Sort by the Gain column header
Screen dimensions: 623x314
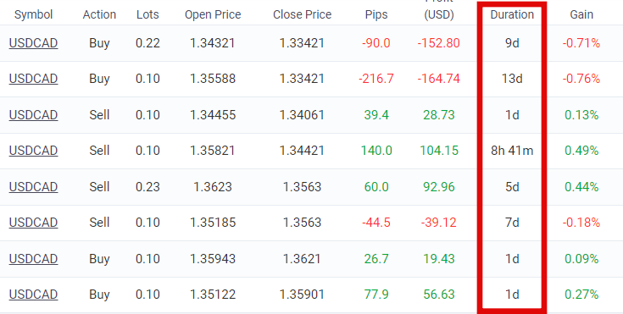point(581,14)
